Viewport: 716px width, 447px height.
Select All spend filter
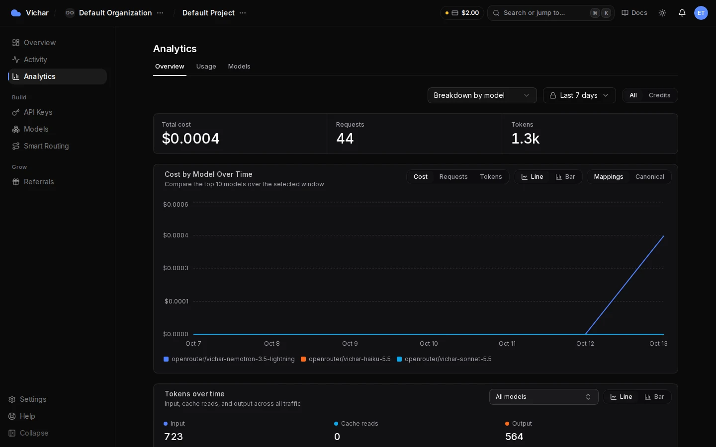[x=633, y=95]
